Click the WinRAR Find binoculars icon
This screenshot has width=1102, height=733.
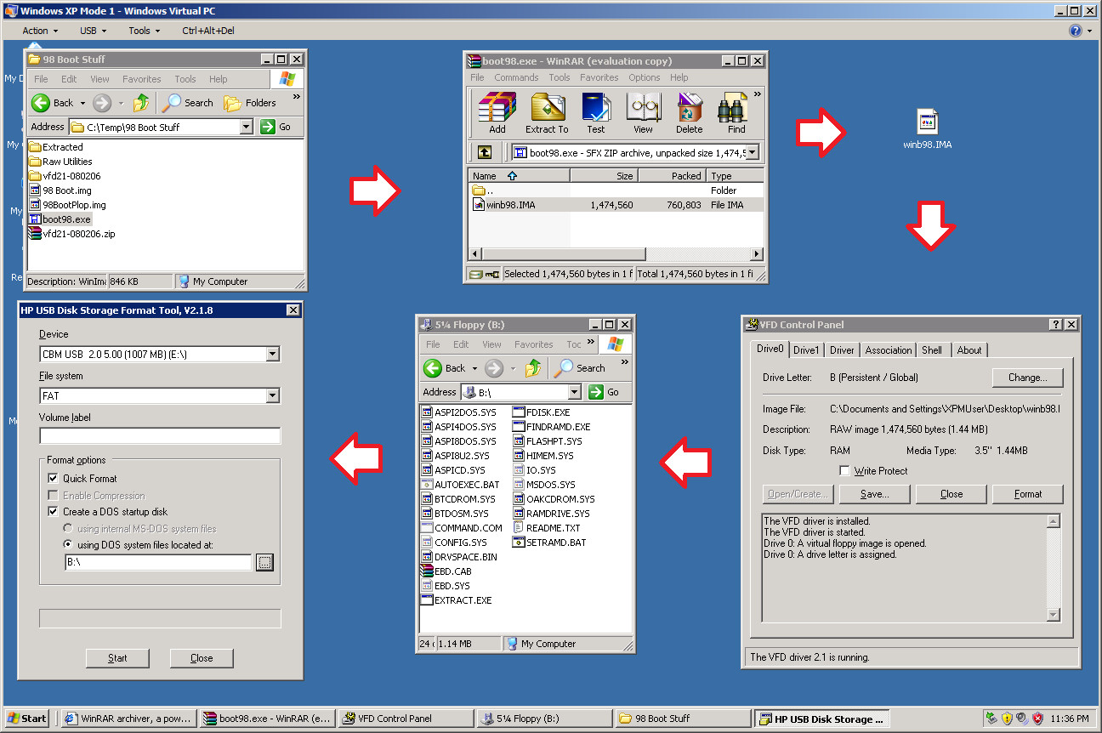coord(736,109)
